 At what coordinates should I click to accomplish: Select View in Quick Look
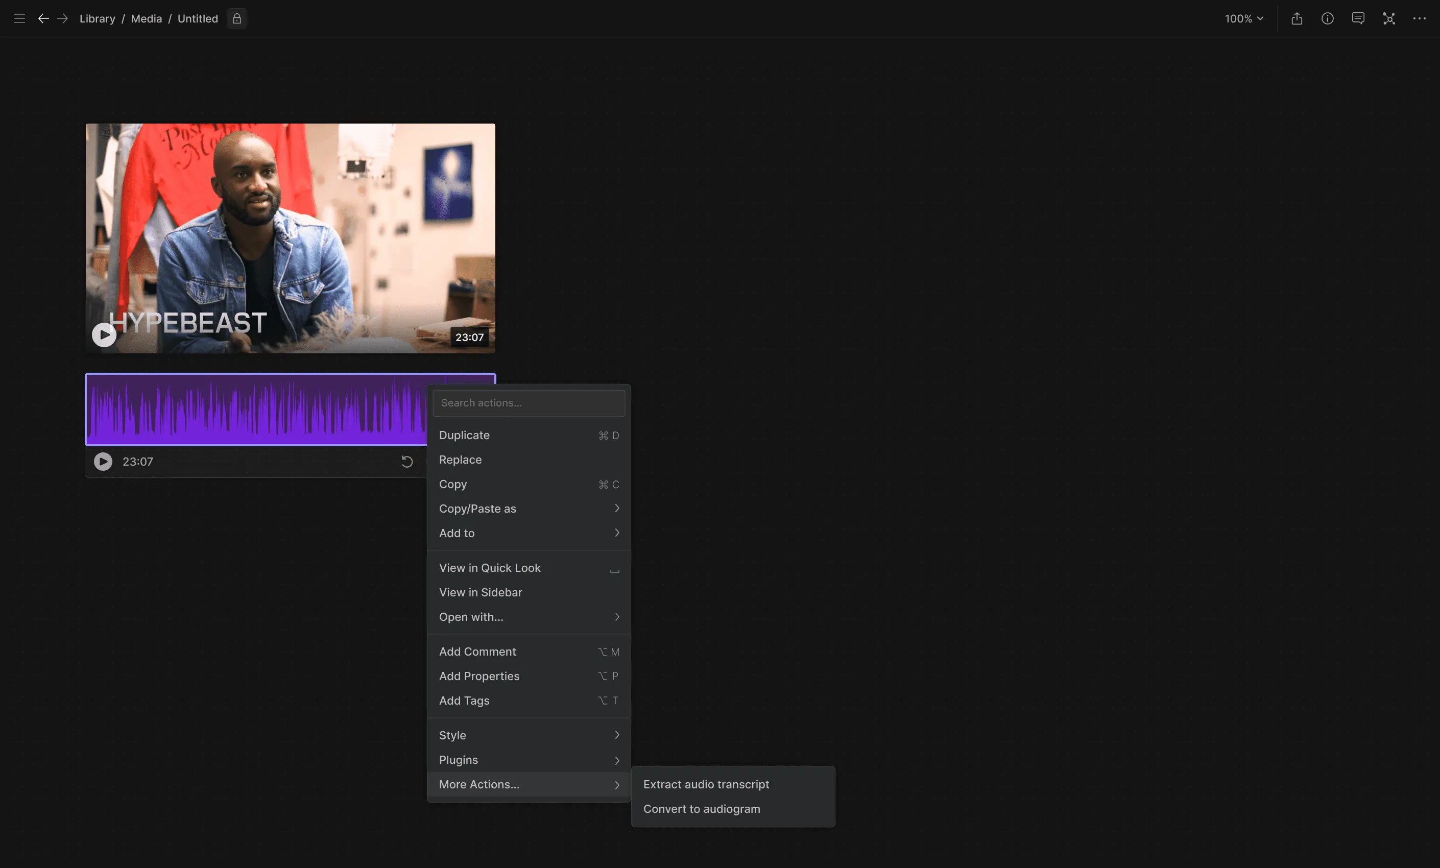pyautogui.click(x=529, y=568)
